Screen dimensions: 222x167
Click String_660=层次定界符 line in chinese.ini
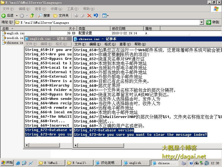[x=97, y=86]
